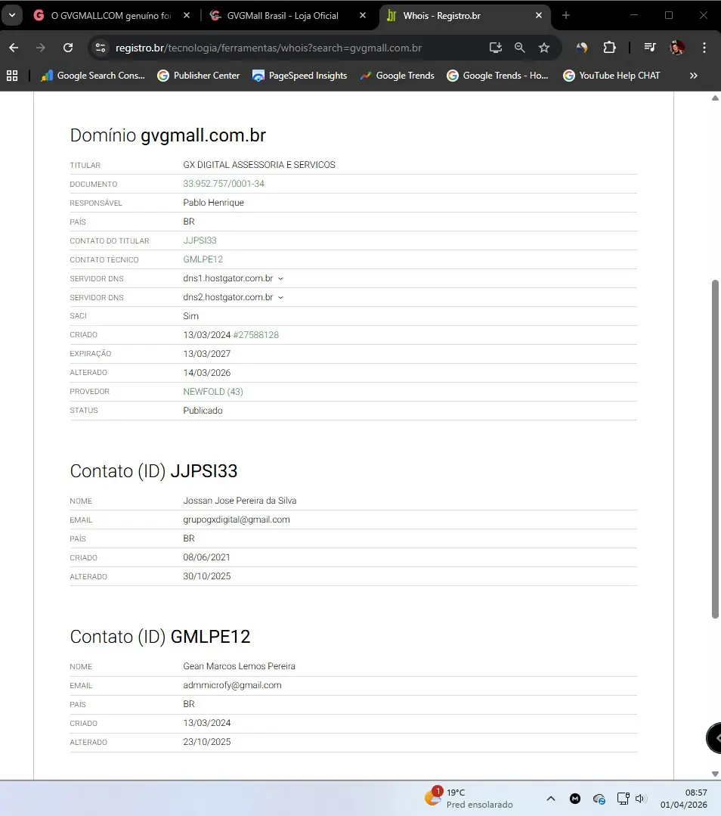Open the zoom magnifier in address bar
Image resolution: width=721 pixels, height=816 pixels.
[520, 48]
